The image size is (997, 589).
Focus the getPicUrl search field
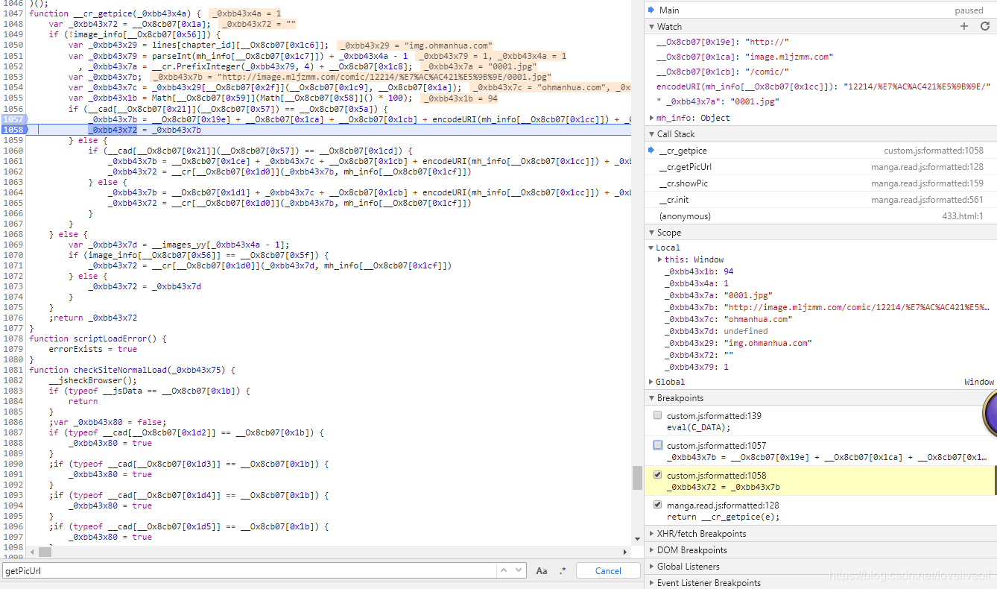coord(249,571)
